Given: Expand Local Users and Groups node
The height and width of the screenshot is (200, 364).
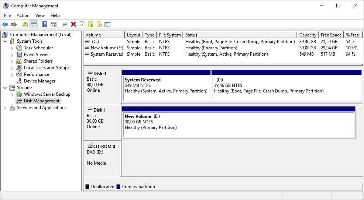Looking at the screenshot, I should point(12,68).
